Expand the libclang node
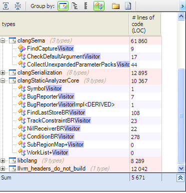Screen dimensions: 186x193 (x=2, y=160)
